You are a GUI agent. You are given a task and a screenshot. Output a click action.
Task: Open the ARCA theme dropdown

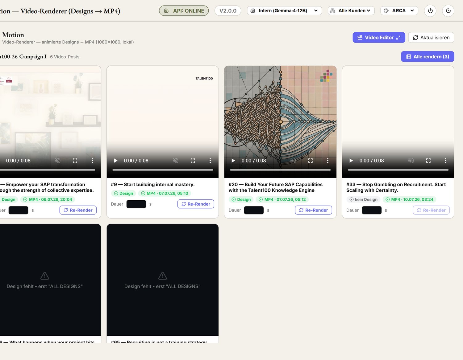[x=399, y=11]
